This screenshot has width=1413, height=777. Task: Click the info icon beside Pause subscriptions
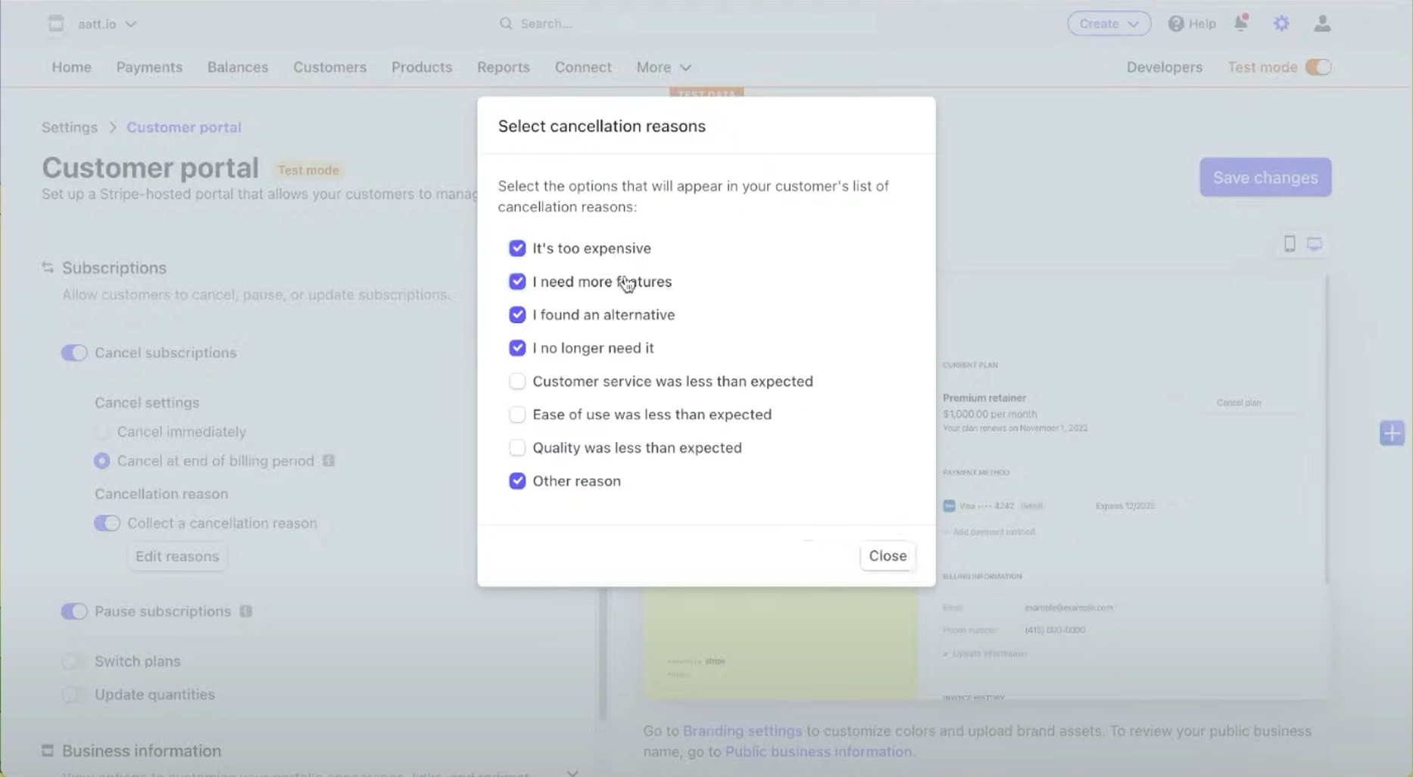(x=245, y=611)
